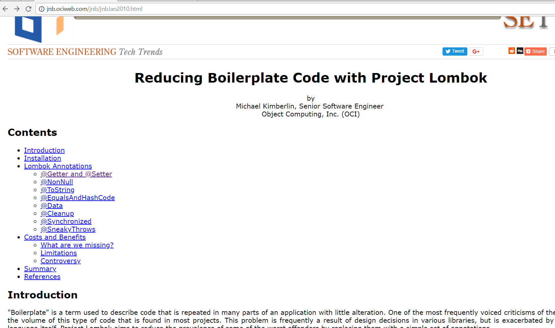Jump to the @ToString section

[57, 190]
